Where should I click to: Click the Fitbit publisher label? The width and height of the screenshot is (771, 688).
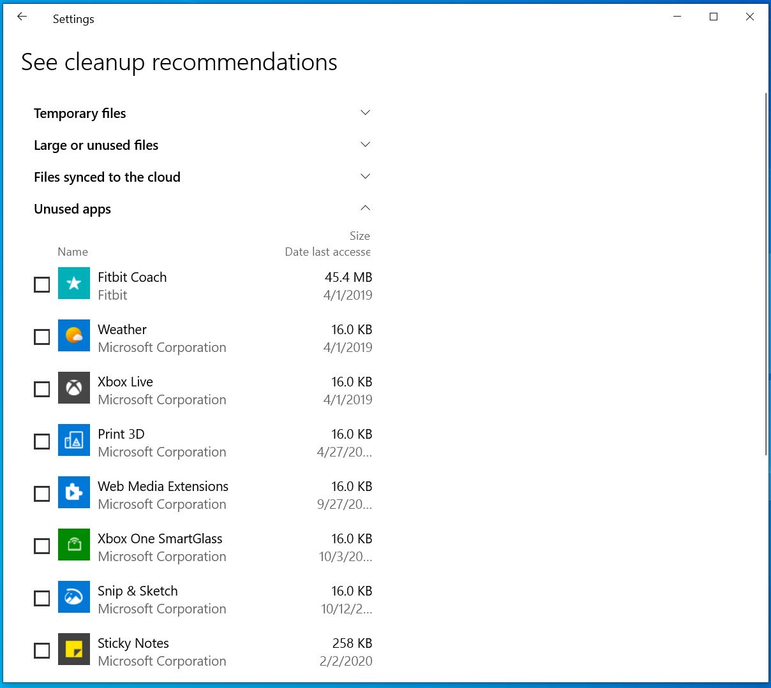pyautogui.click(x=112, y=295)
